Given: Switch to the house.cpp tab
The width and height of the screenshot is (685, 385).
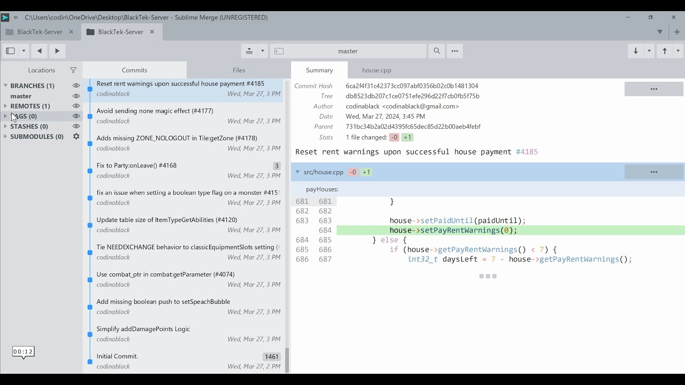Looking at the screenshot, I should pos(377,70).
